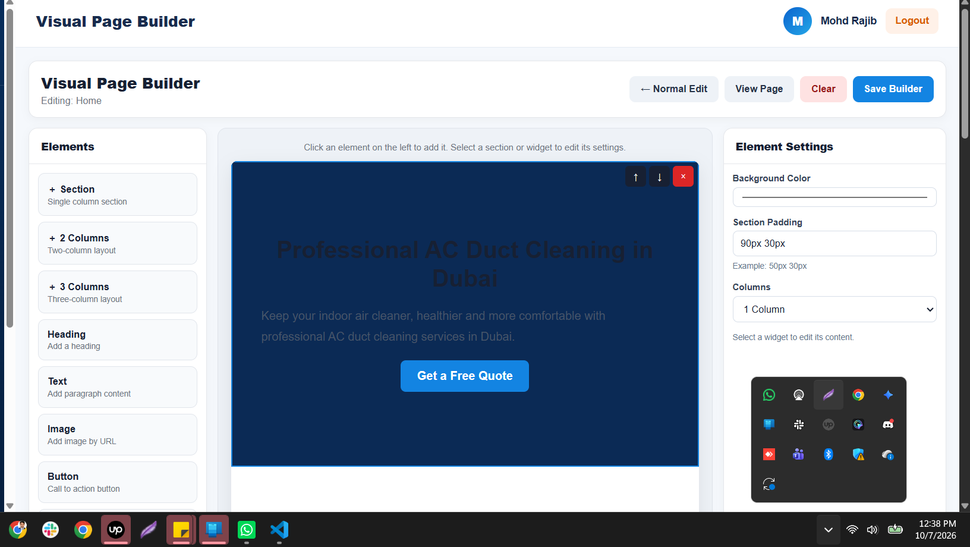
Task: Switch back to Normal Edit mode
Action: [x=674, y=89]
